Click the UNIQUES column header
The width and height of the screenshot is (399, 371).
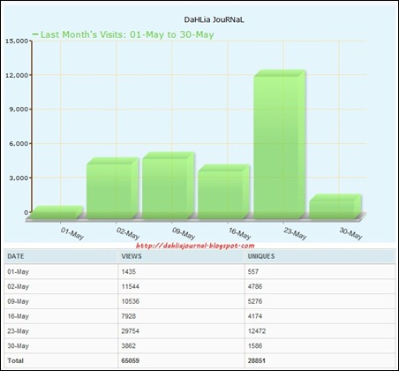[x=261, y=256]
